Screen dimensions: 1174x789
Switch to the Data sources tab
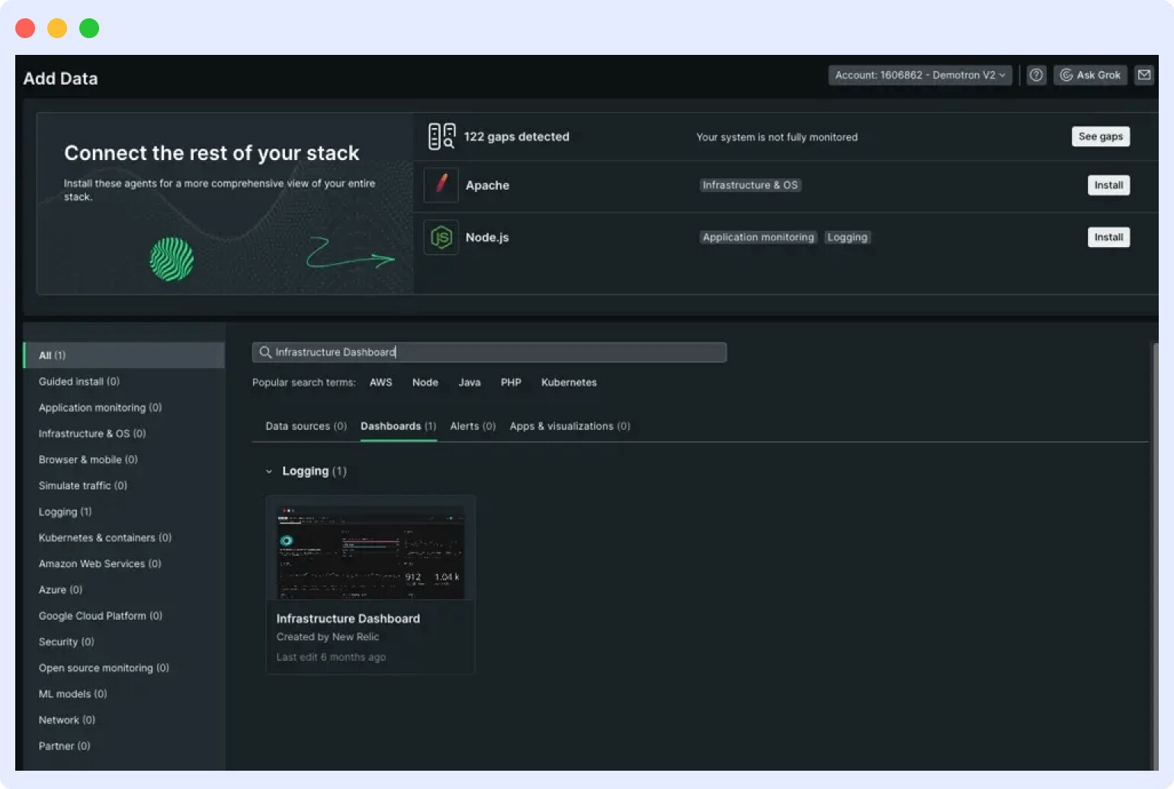coord(306,426)
